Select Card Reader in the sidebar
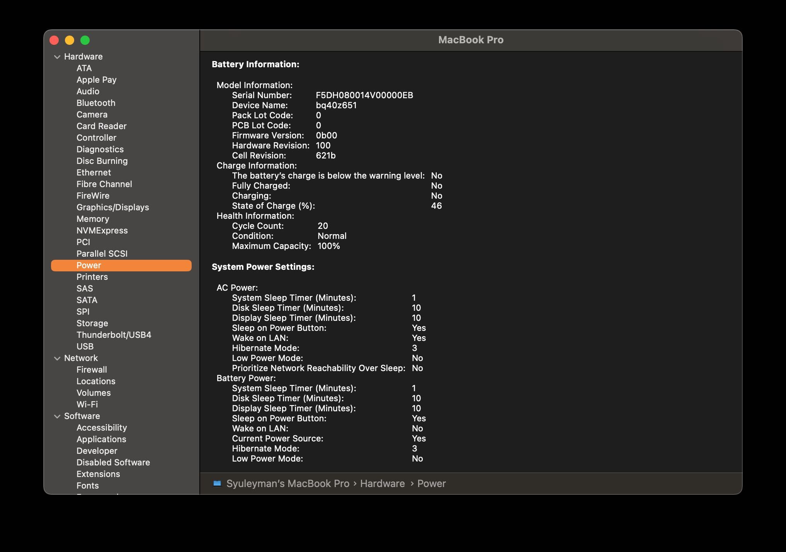 101,126
